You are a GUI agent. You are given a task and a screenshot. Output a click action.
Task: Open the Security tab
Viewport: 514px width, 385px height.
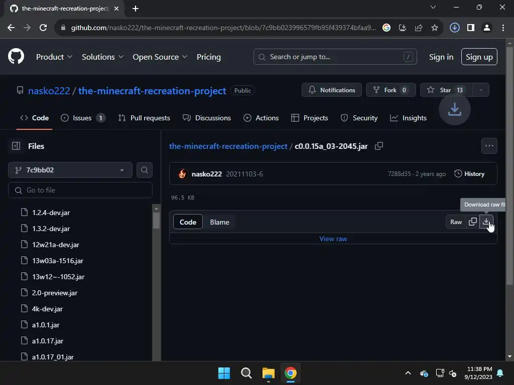(359, 118)
